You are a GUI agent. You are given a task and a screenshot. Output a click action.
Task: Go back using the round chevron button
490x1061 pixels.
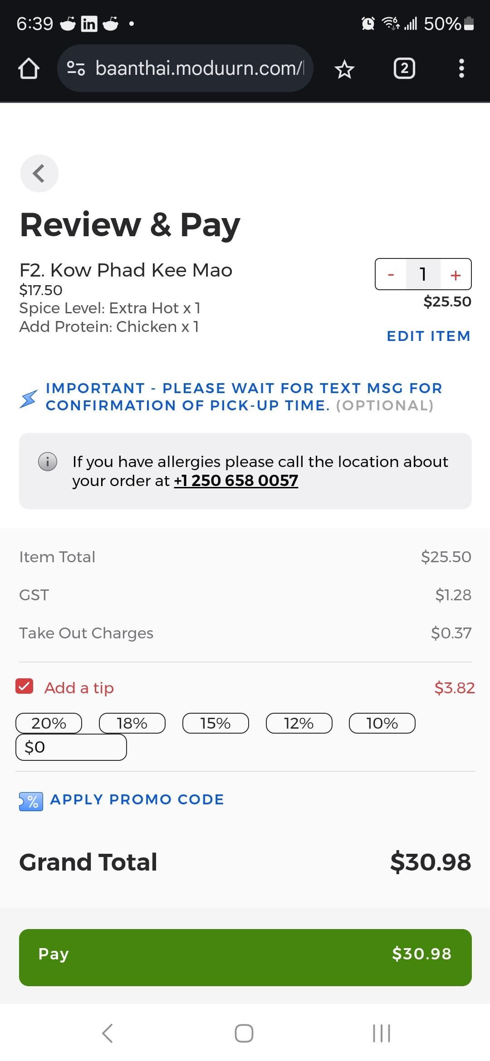tap(39, 173)
